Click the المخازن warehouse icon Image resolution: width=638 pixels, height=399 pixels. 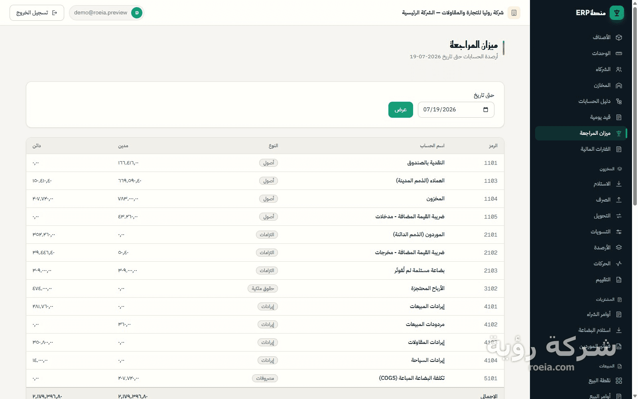pyautogui.click(x=619, y=85)
